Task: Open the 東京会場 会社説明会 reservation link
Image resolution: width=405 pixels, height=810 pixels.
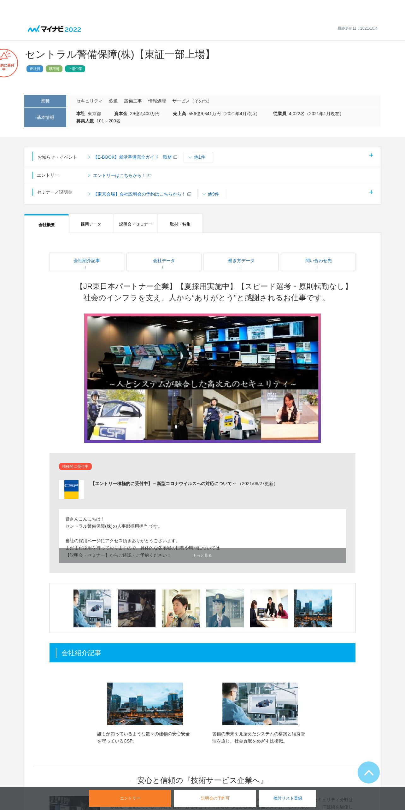Action: coord(139,194)
